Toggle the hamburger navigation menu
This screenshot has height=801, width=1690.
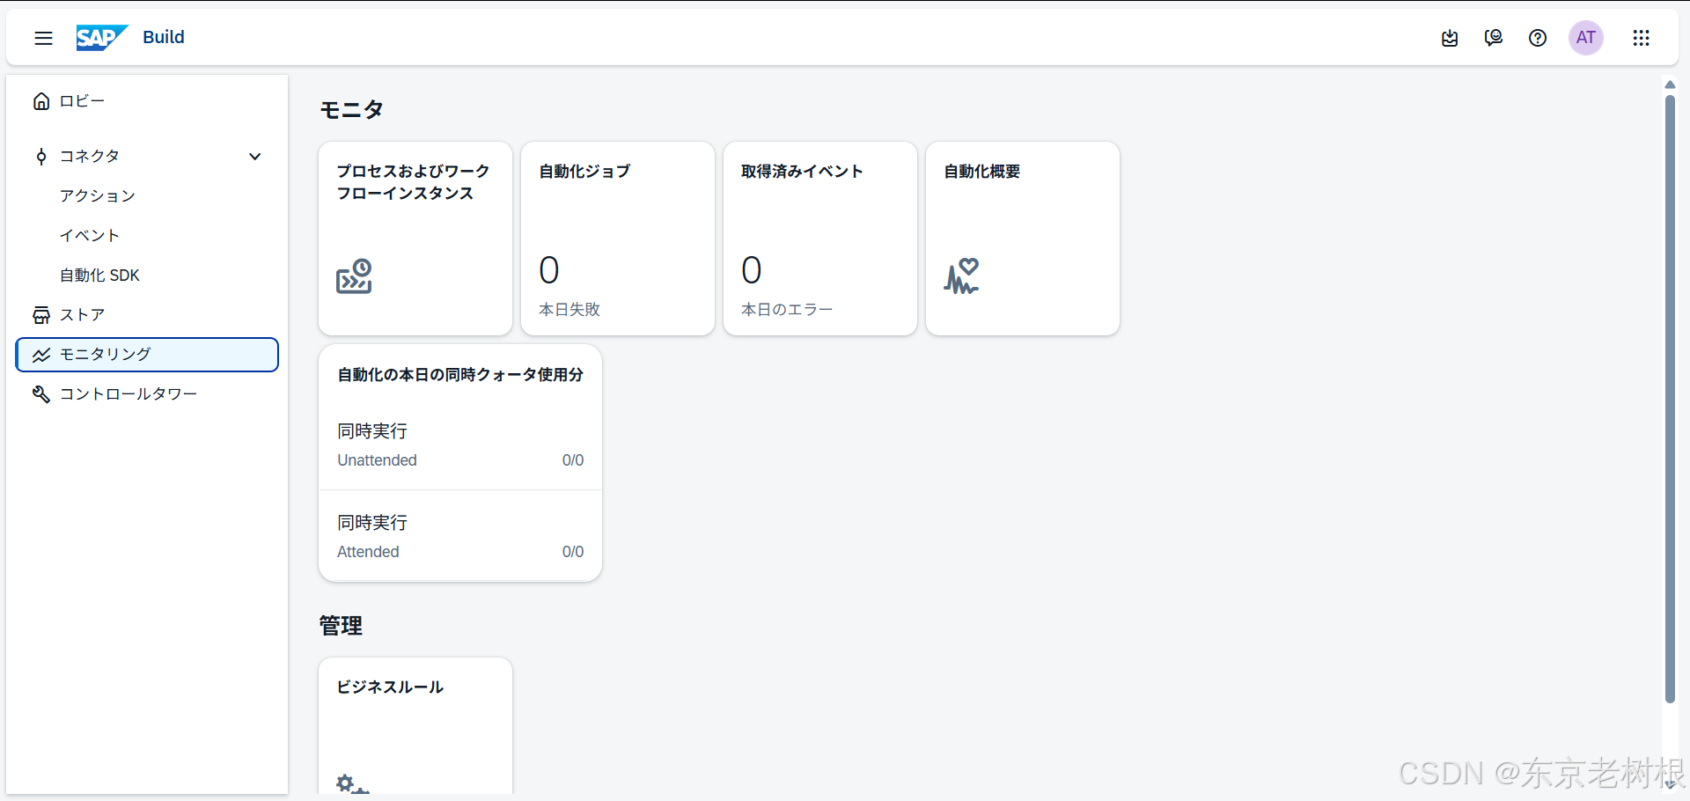pyautogui.click(x=43, y=38)
